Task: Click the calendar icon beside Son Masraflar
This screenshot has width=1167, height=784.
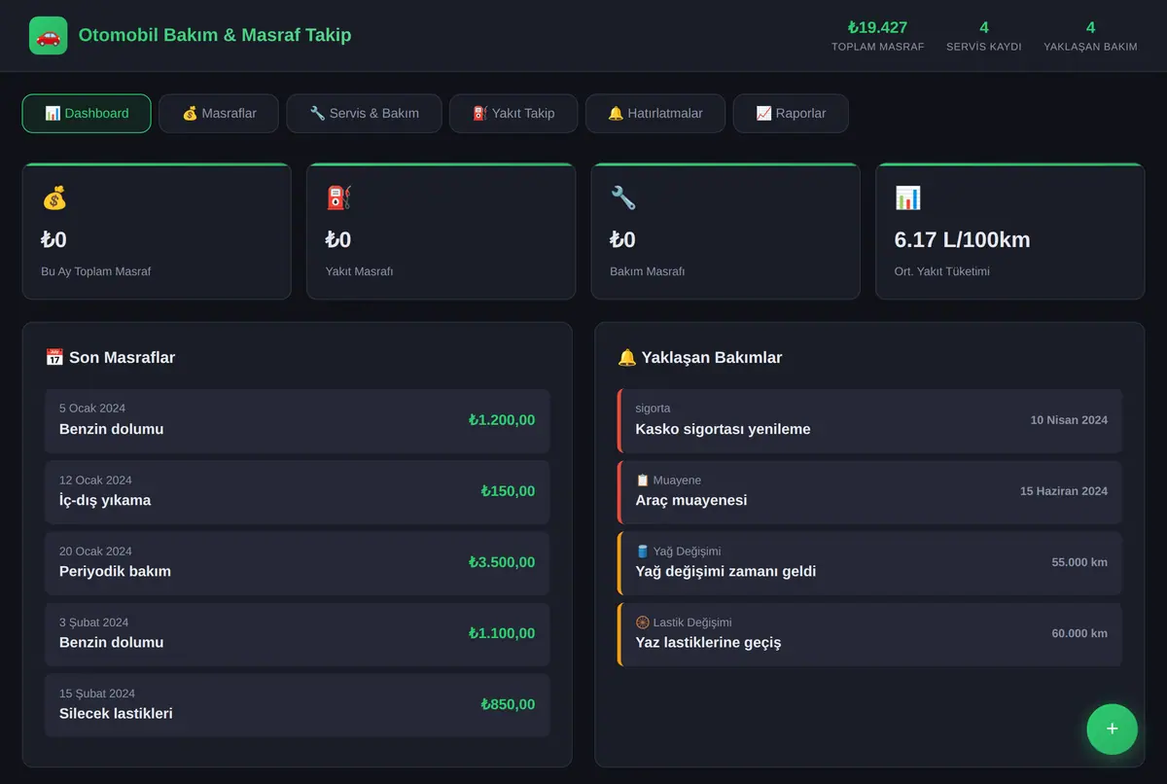Action: click(54, 357)
